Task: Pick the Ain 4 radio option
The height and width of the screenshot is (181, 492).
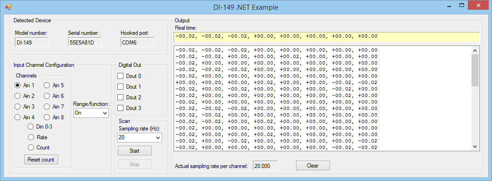Action: coord(25,117)
